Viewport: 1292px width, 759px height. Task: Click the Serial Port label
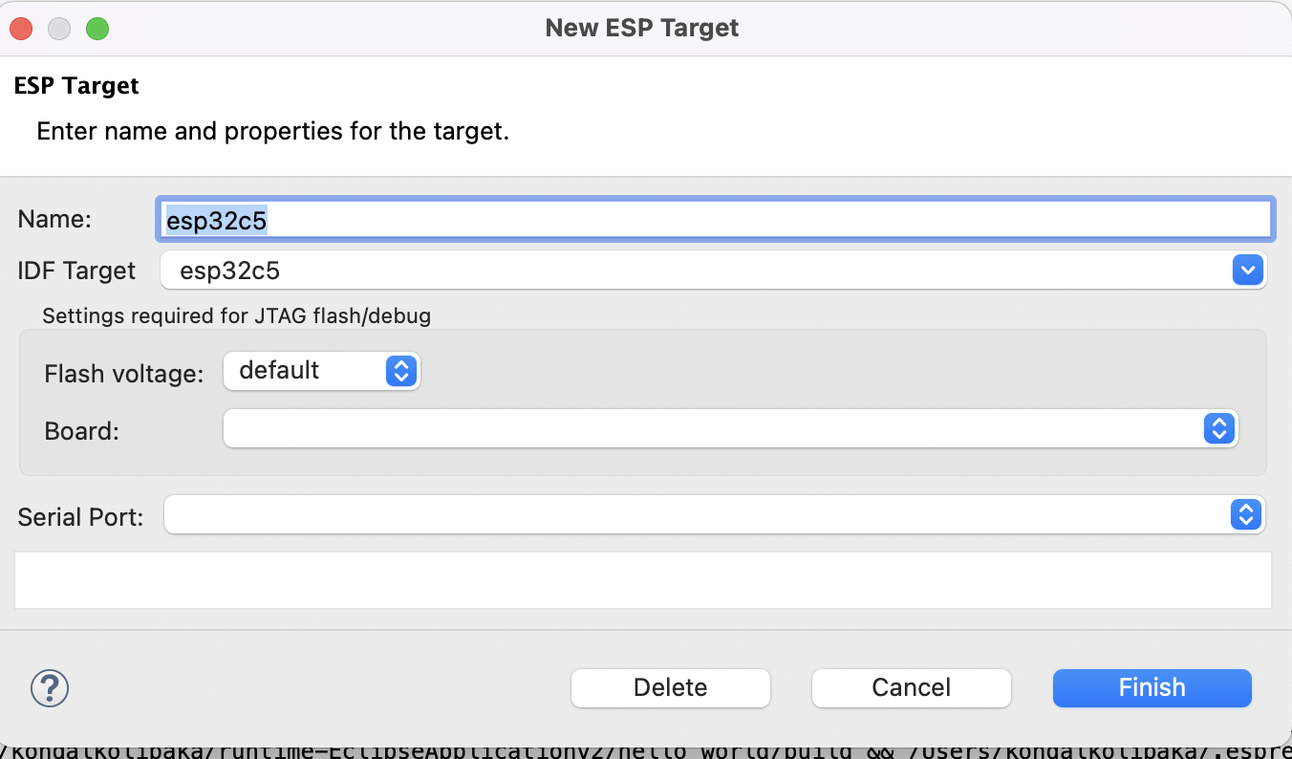coord(80,518)
